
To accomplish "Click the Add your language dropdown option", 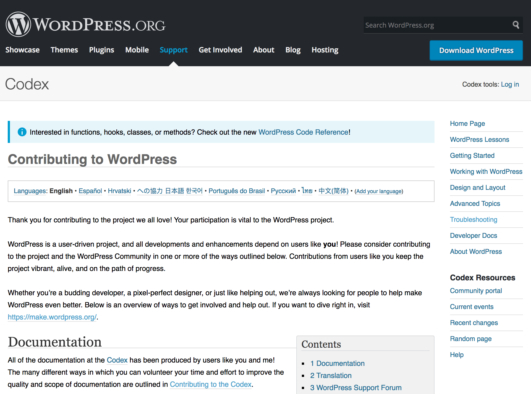I will click(x=378, y=191).
